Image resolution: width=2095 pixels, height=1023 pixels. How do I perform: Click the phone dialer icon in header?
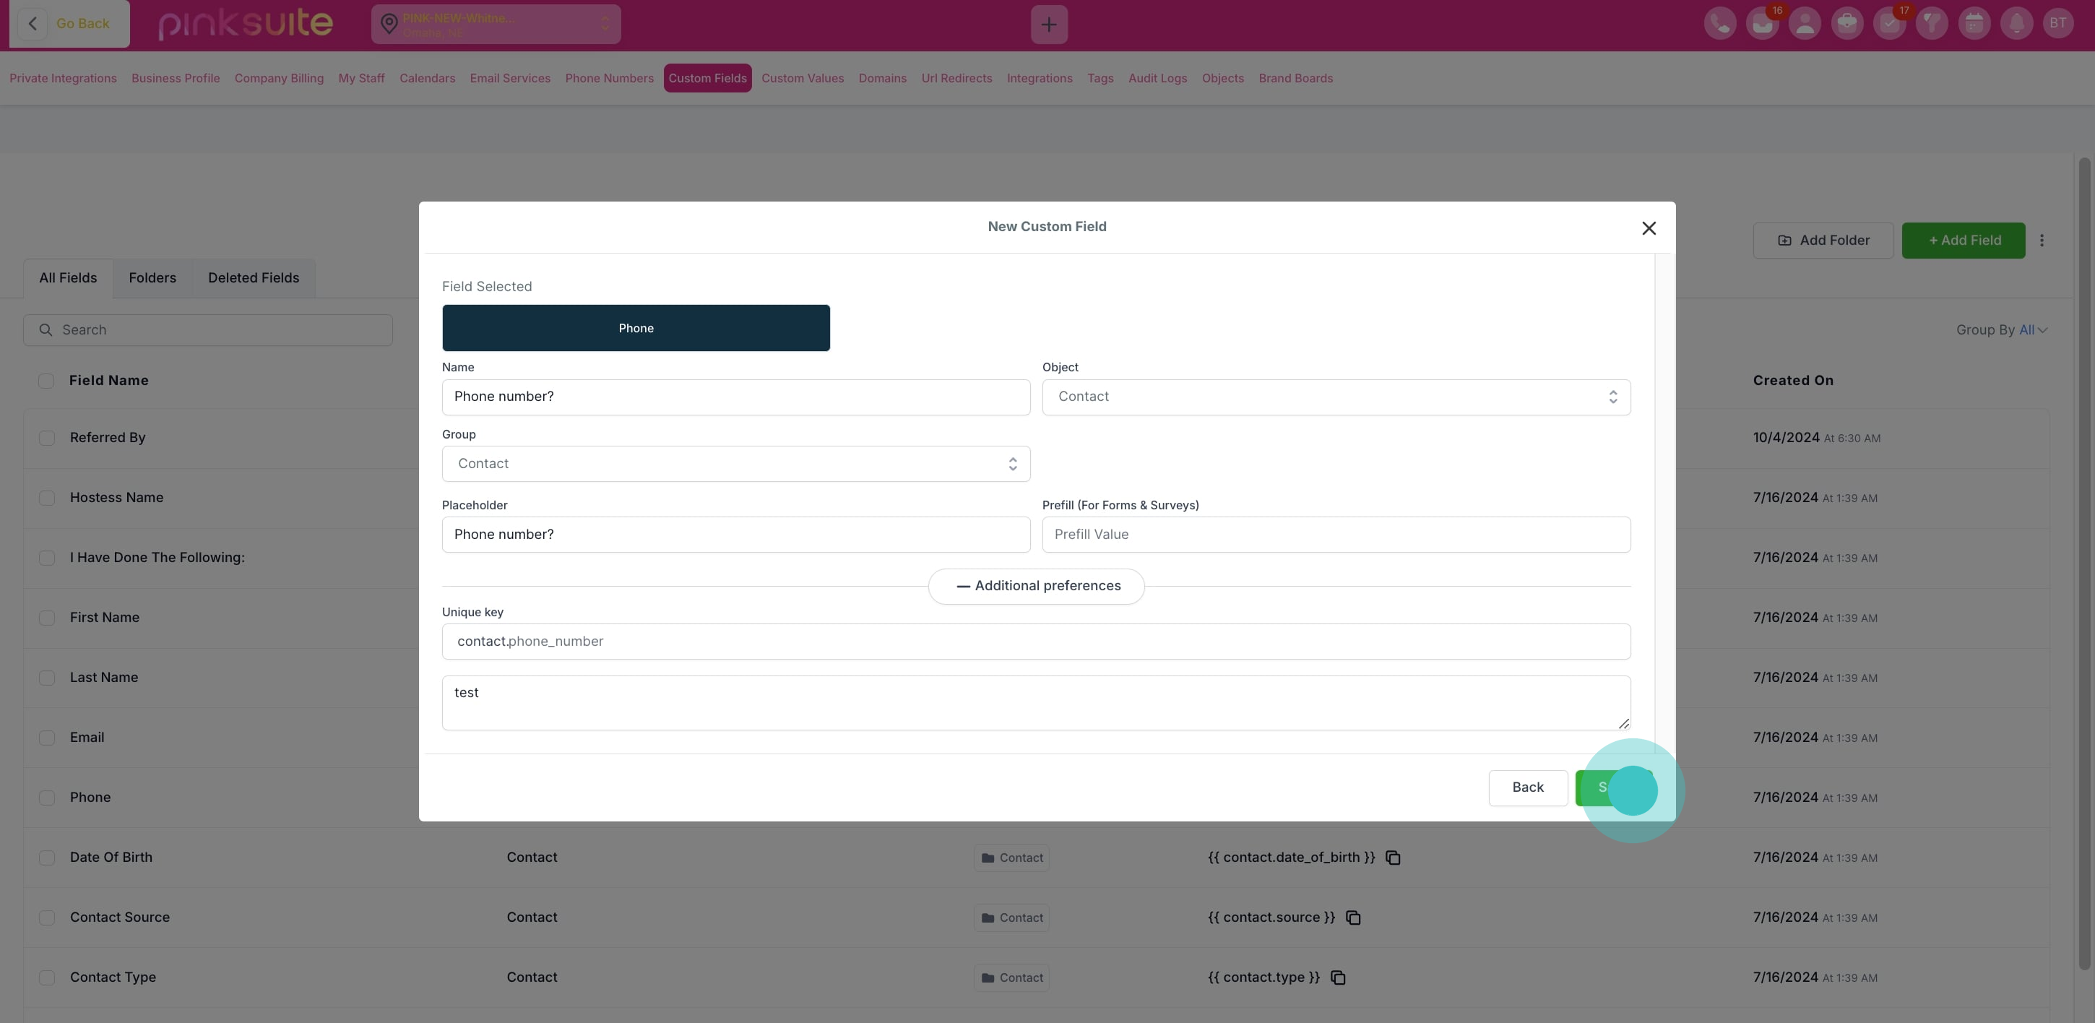(1719, 24)
